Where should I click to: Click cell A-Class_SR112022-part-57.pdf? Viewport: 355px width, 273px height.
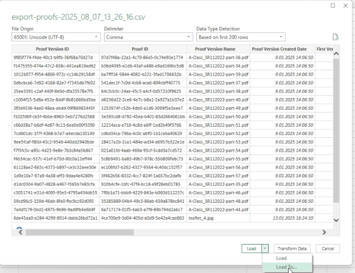pyautogui.click(x=218, y=176)
